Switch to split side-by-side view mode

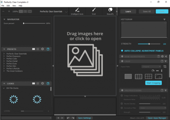(x=25, y=11)
